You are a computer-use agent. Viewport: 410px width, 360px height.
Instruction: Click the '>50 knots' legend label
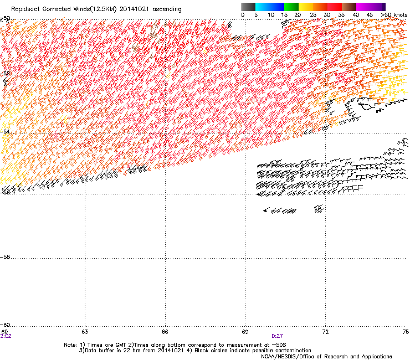pos(394,15)
